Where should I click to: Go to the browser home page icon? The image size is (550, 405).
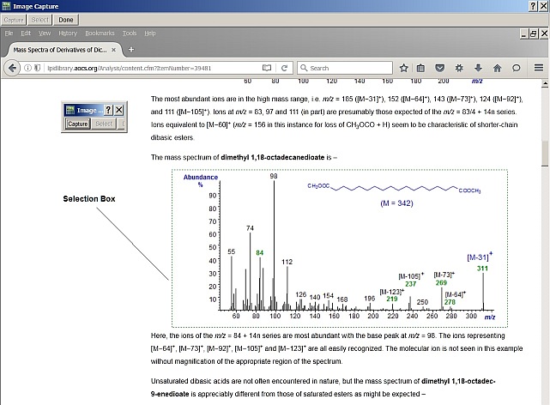coord(497,68)
